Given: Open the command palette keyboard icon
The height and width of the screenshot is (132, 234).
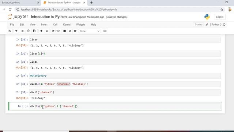Looking at the screenshot, I should tap(105, 31).
